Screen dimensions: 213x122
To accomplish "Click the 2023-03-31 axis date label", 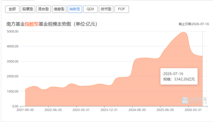I will pos(81,110).
